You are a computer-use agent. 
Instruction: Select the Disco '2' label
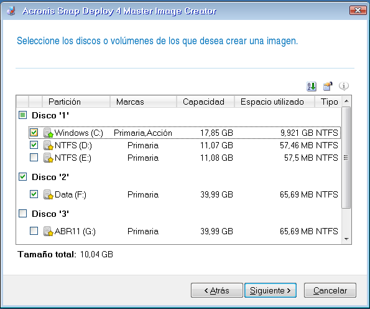tap(50, 177)
